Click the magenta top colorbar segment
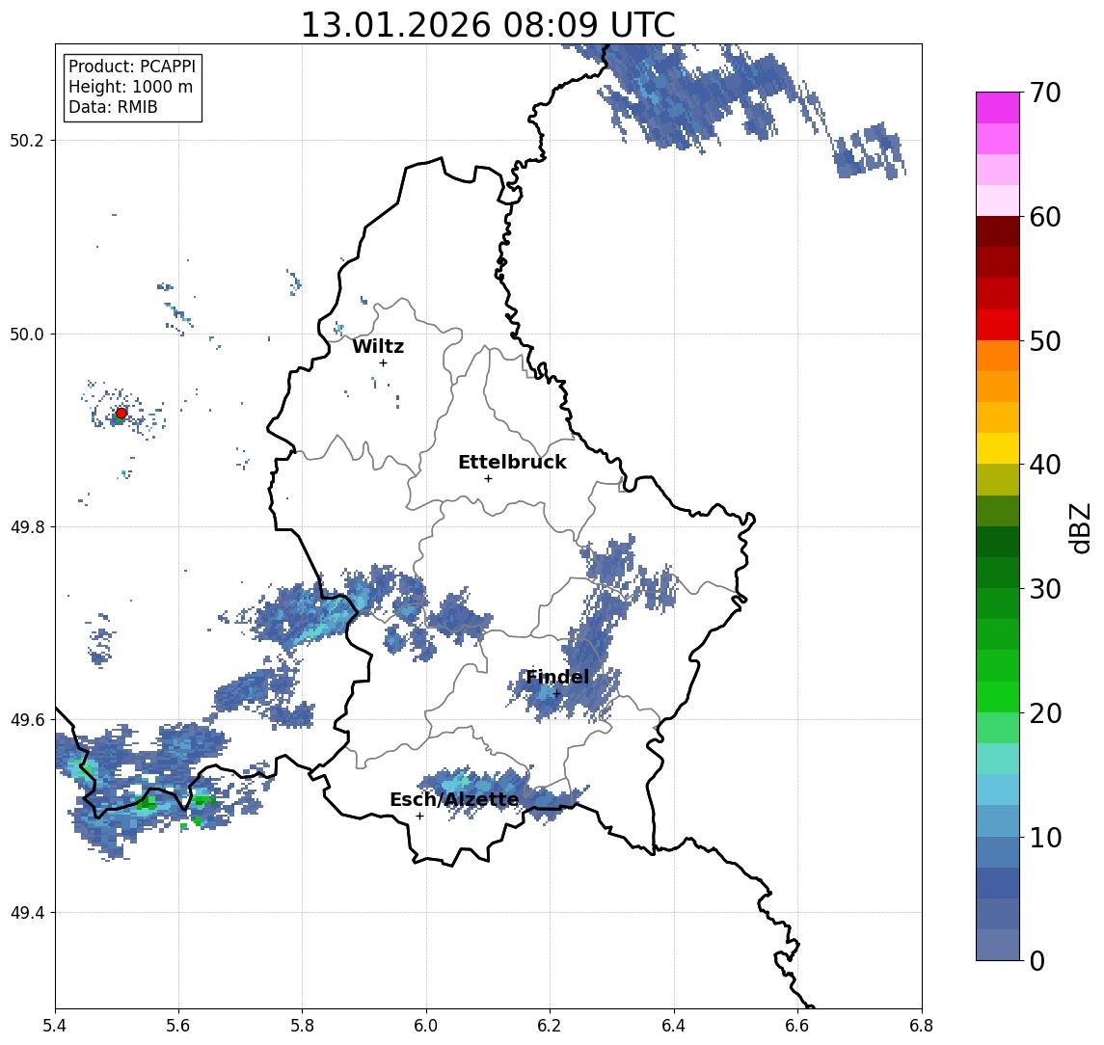 pos(998,108)
